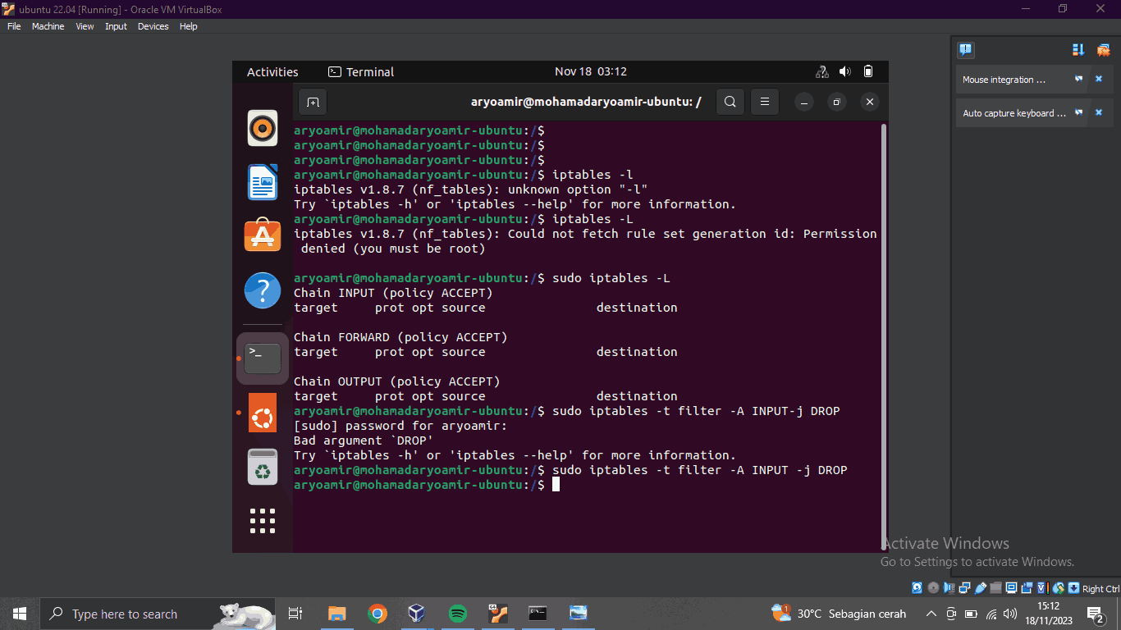Viewport: 1121px width, 630px height.
Task: Open the VirtualBox Machine menu
Action: point(48,26)
